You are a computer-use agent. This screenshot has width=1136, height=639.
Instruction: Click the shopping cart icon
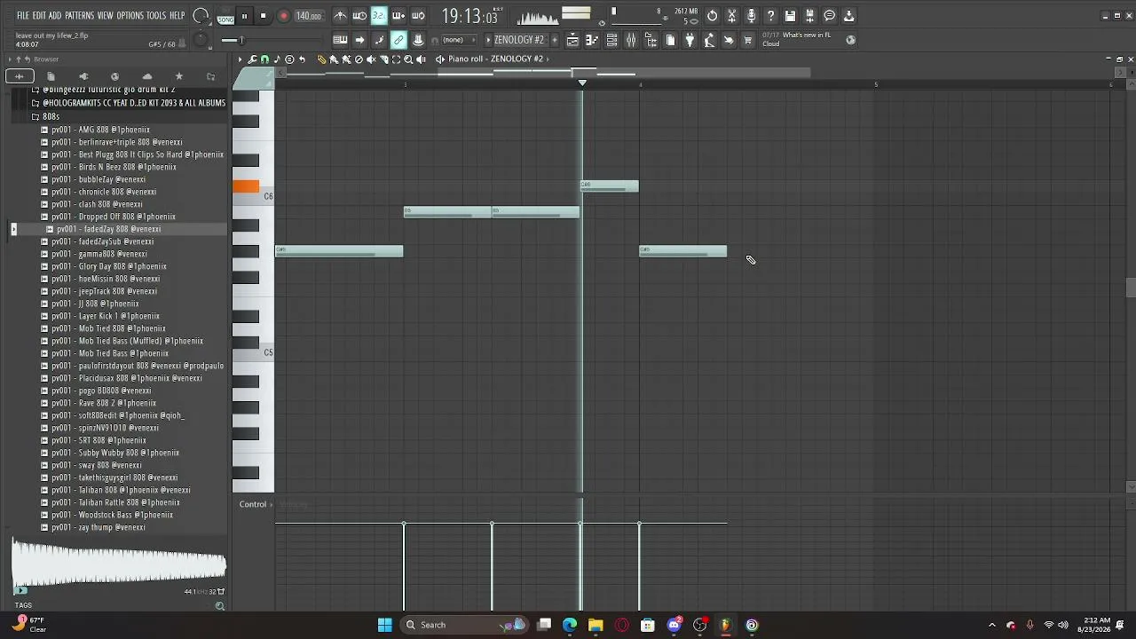point(748,40)
